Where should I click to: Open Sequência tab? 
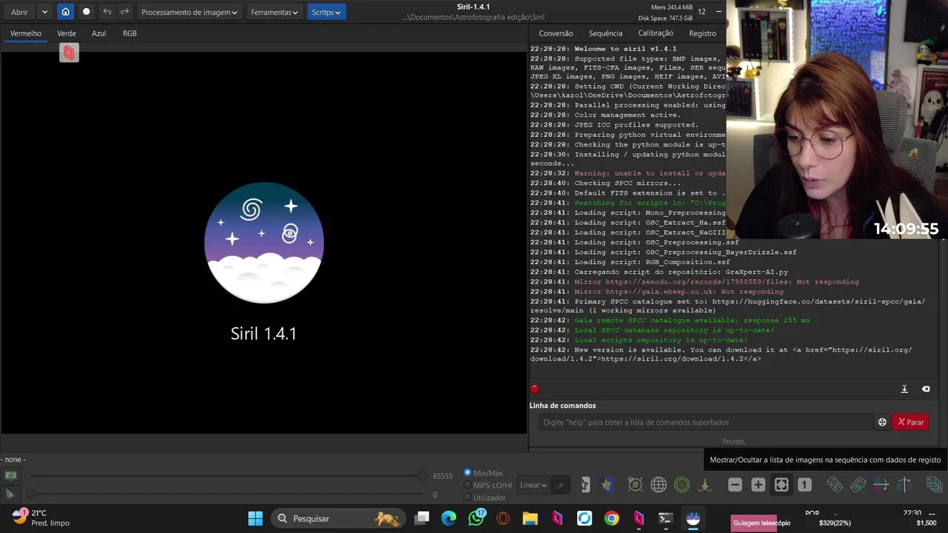click(x=606, y=33)
